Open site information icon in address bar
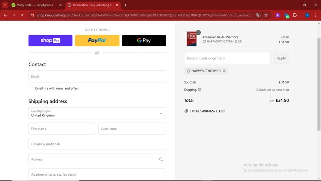321x181 pixels. (32, 15)
